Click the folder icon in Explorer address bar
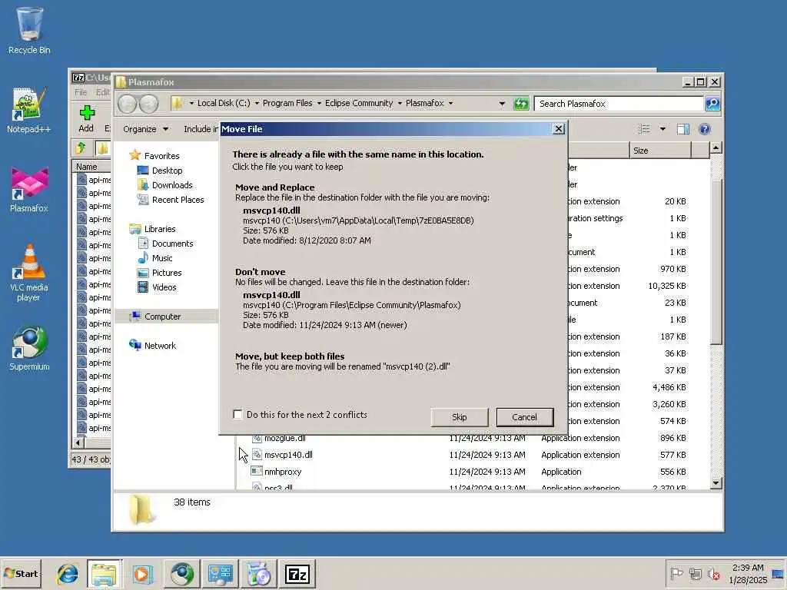The image size is (787, 590). coord(177,104)
